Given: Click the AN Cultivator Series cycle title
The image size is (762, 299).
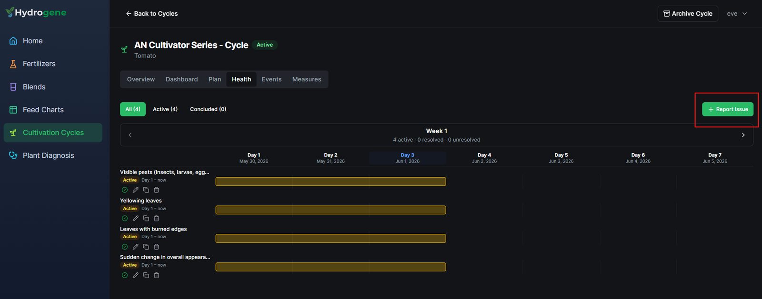Looking at the screenshot, I should click(191, 45).
